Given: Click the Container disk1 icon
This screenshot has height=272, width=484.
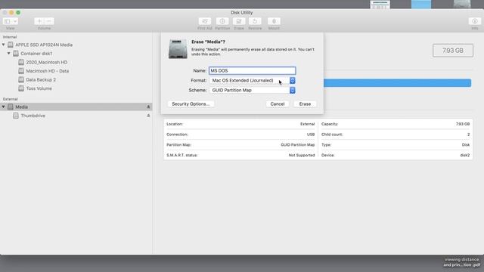Looking at the screenshot, I should (x=16, y=54).
